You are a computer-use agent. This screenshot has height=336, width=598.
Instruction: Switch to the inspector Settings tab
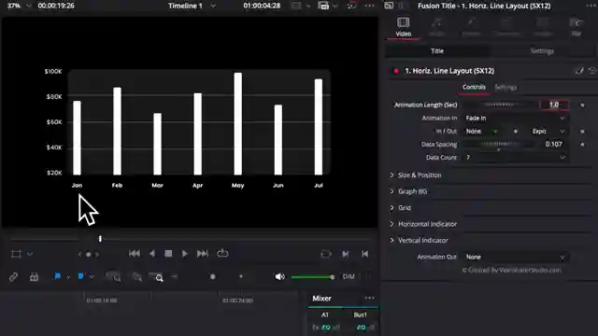[542, 51]
